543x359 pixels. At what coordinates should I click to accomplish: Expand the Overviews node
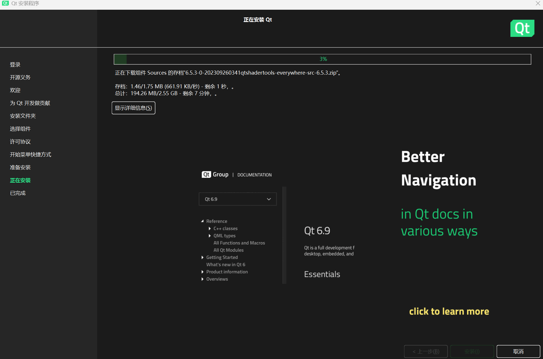[202, 279]
